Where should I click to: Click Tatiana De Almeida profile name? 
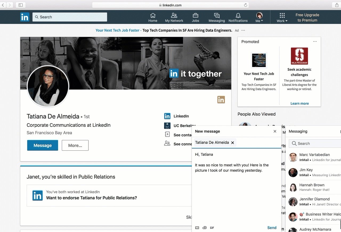pos(53,116)
